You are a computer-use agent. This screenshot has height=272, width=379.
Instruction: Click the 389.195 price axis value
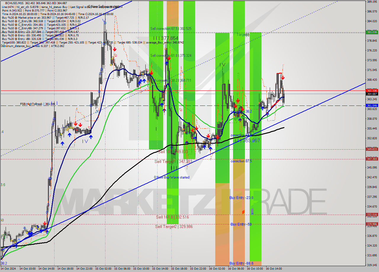click(372, 1)
